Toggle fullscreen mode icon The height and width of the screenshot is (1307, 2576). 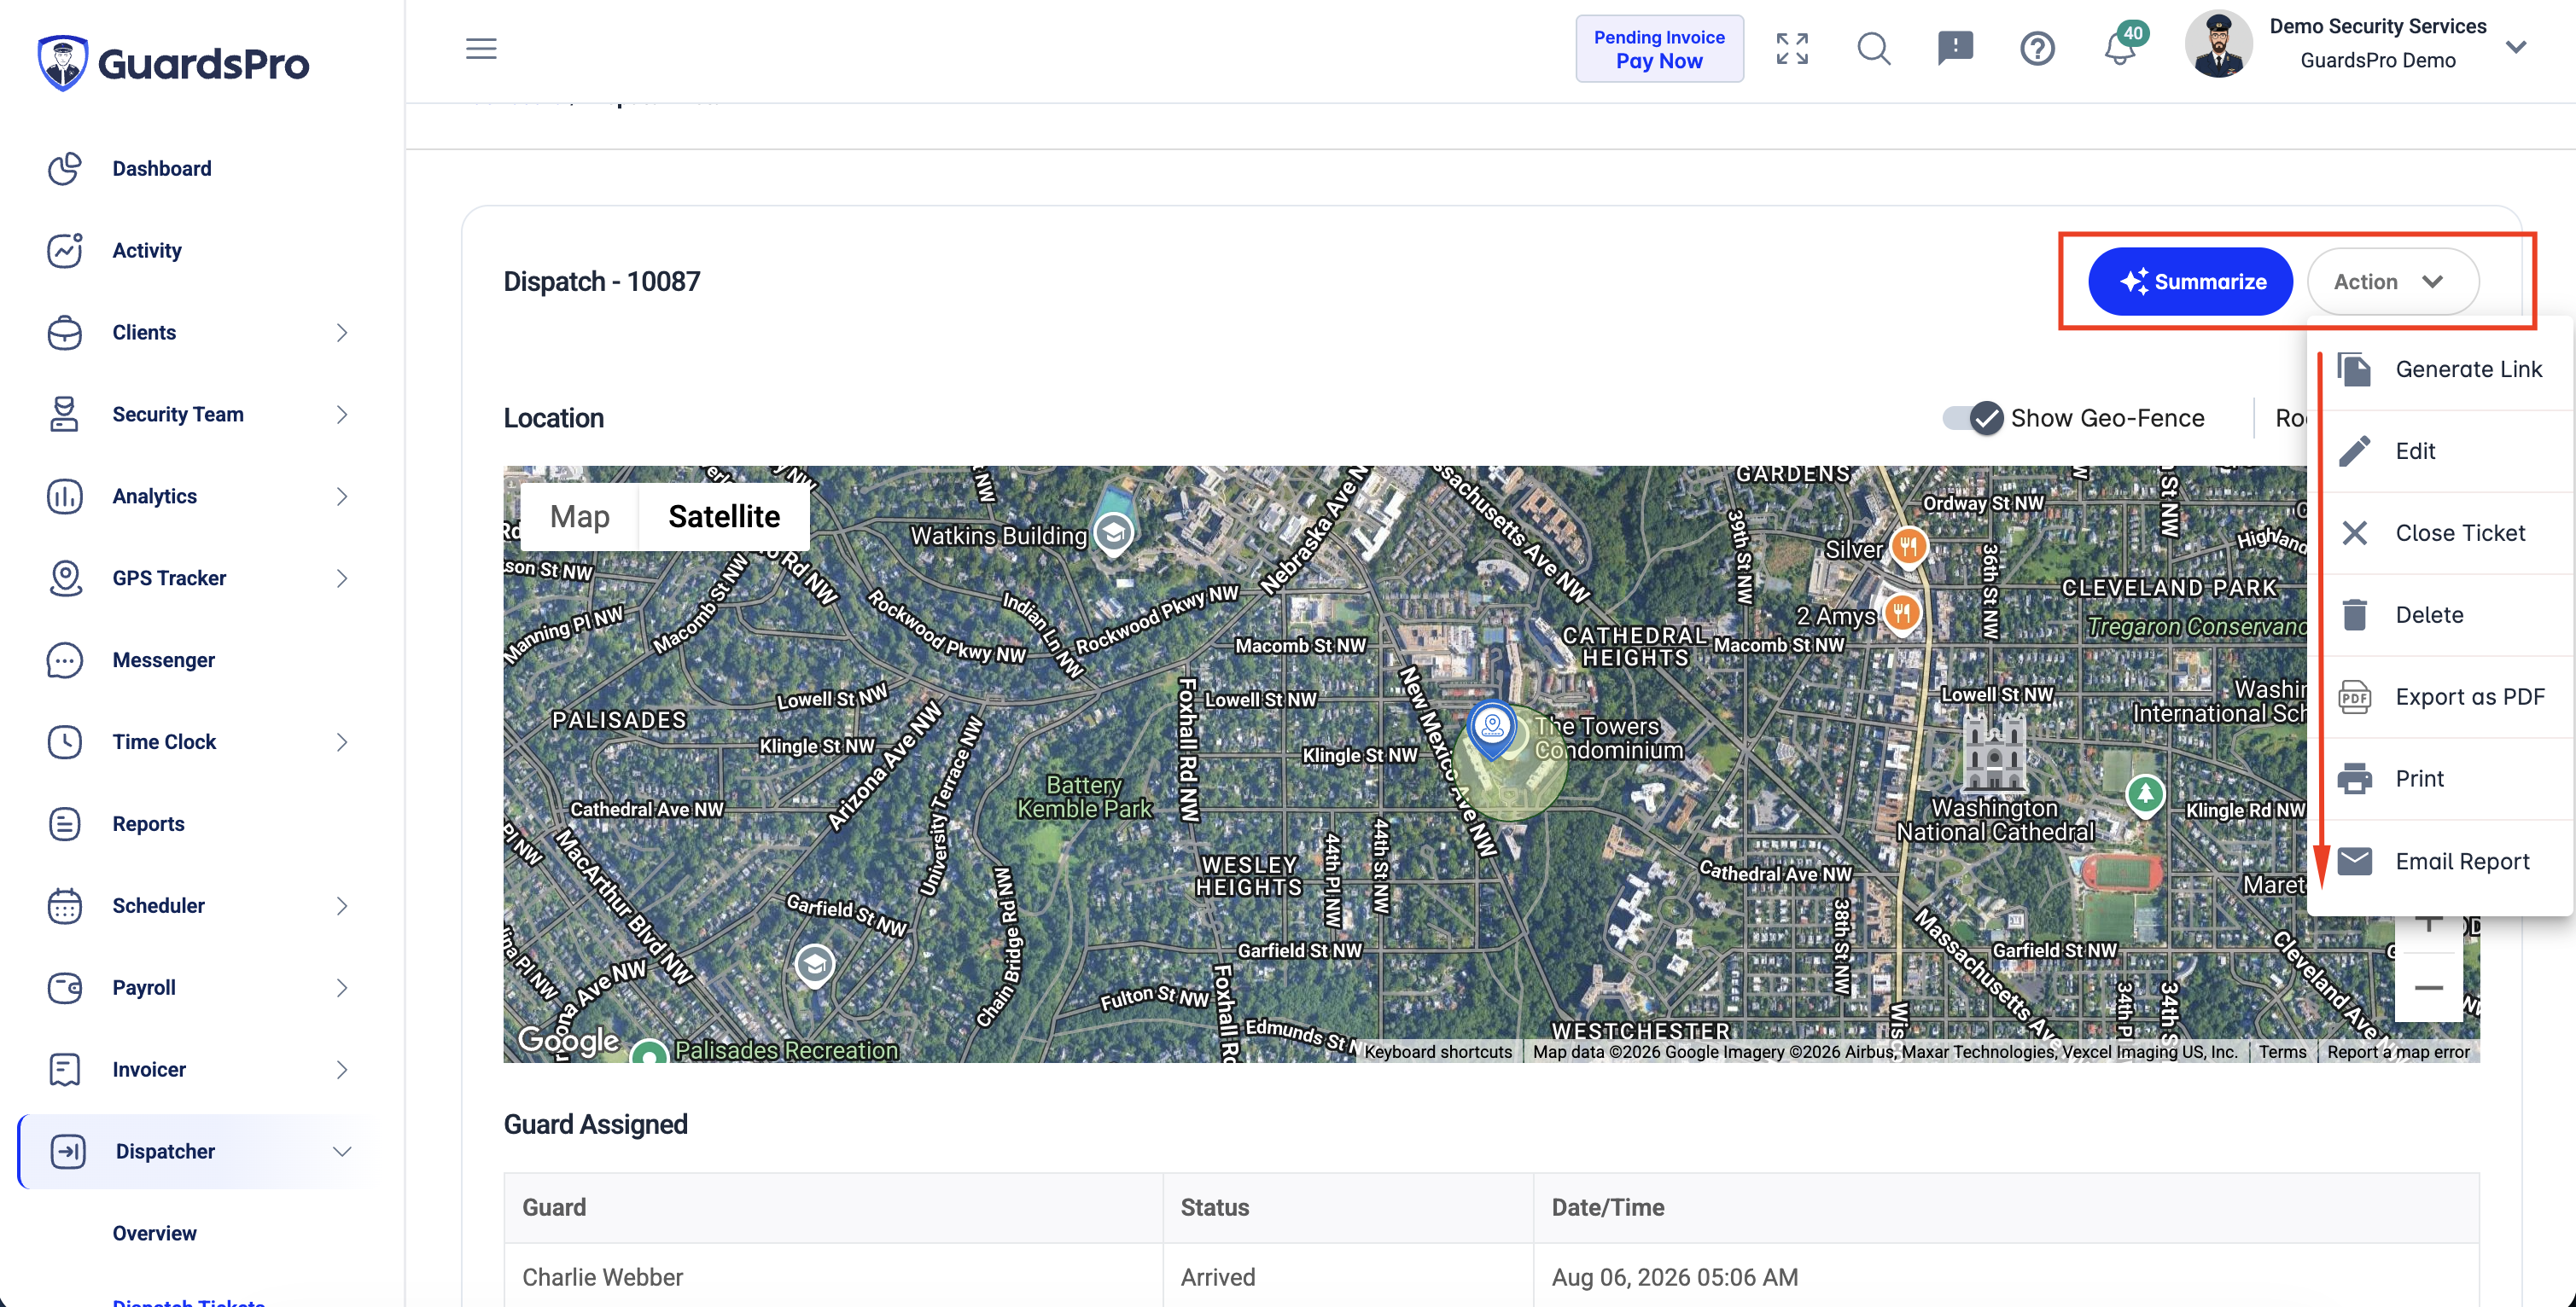pos(1792,48)
